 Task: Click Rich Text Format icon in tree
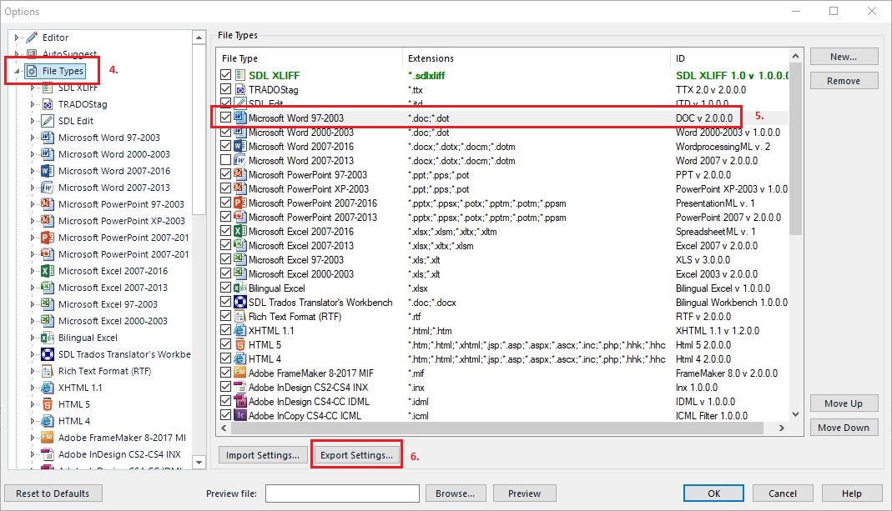pyautogui.click(x=48, y=371)
